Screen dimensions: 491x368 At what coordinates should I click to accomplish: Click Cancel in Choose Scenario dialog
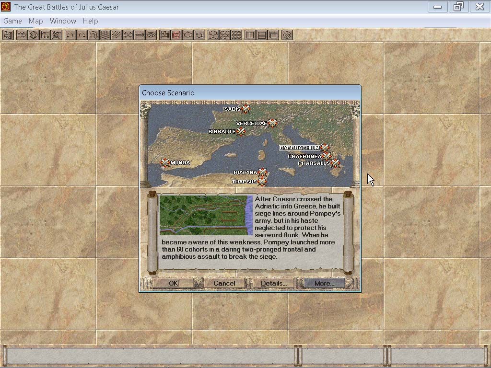pos(224,283)
